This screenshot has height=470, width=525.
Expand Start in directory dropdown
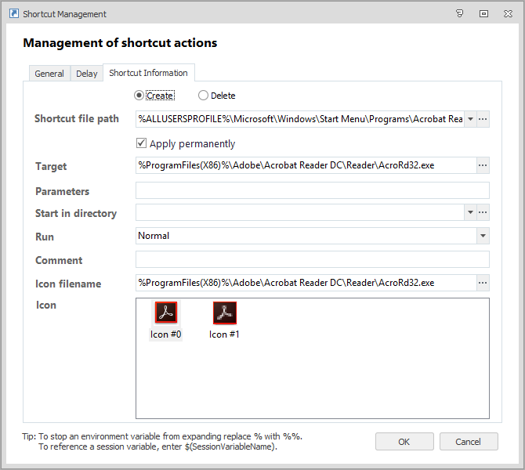pyautogui.click(x=470, y=213)
